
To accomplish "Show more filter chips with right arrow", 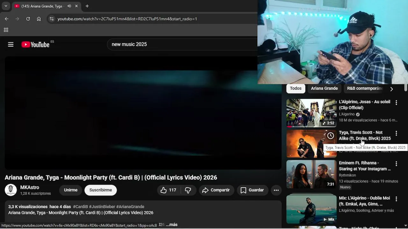I will tap(391, 89).
